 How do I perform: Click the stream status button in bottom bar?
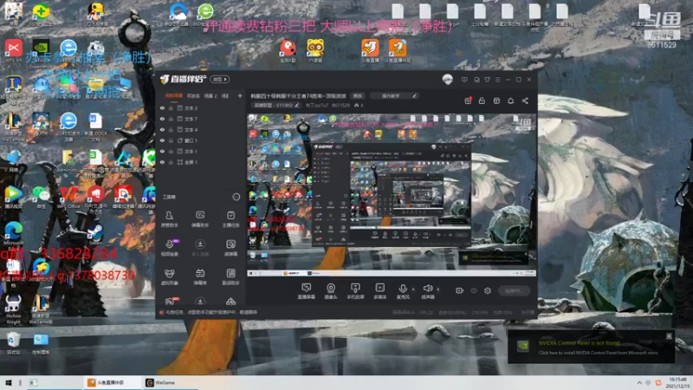[513, 290]
